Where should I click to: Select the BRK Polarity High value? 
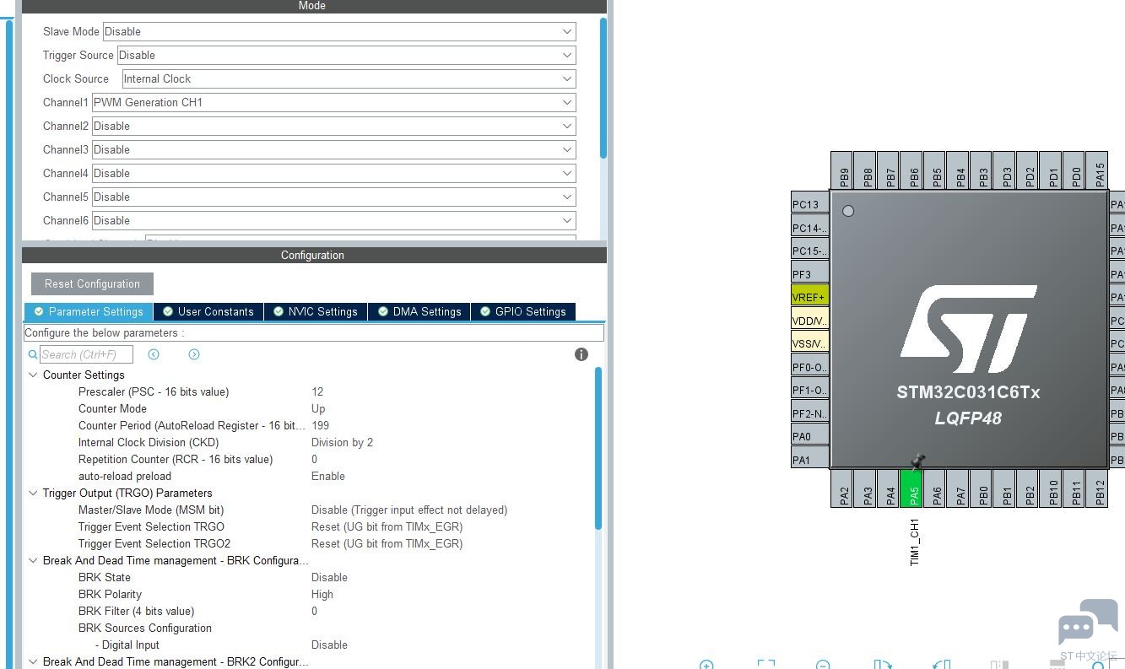pos(322,594)
